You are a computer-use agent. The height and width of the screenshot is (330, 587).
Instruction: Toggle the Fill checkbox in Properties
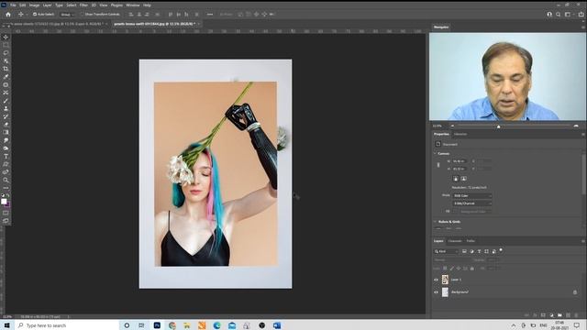(x=455, y=212)
